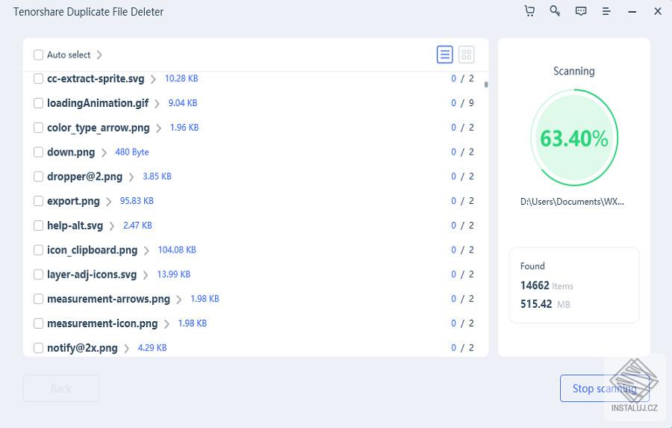Viewport: 672px width, 428px height.
Task: Check the measurement-arrows.png box
Action: coord(38,299)
